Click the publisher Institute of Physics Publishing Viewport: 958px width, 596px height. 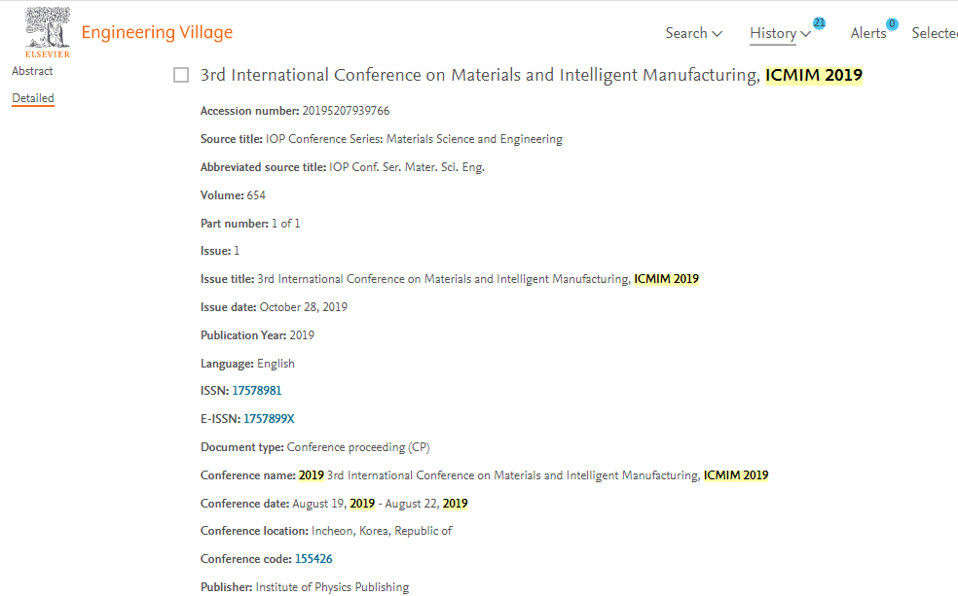point(332,587)
